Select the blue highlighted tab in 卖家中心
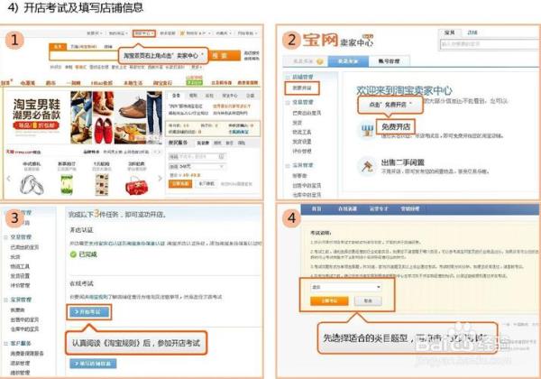Screen dimensions: 541x379 pos(348,61)
